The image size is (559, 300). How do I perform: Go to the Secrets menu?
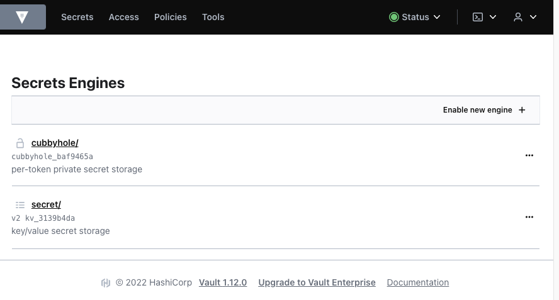coord(77,17)
